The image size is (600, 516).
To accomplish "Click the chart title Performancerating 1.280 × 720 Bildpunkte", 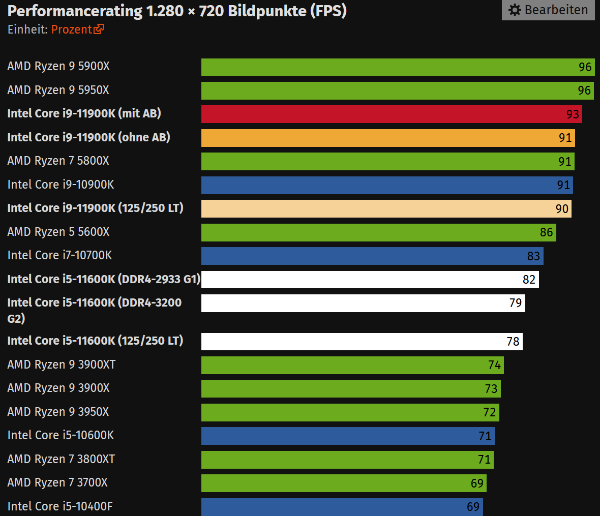I will click(x=177, y=11).
